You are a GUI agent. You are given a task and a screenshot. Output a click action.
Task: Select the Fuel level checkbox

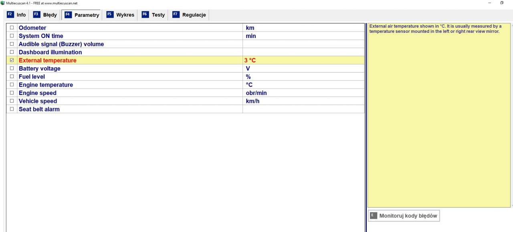pyautogui.click(x=12, y=77)
